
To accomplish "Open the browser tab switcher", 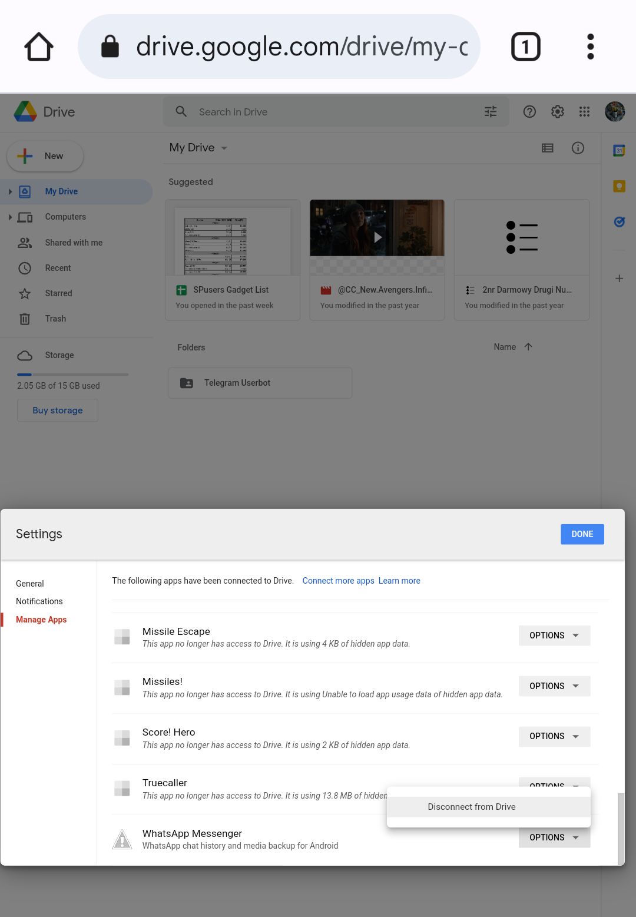I will click(525, 47).
